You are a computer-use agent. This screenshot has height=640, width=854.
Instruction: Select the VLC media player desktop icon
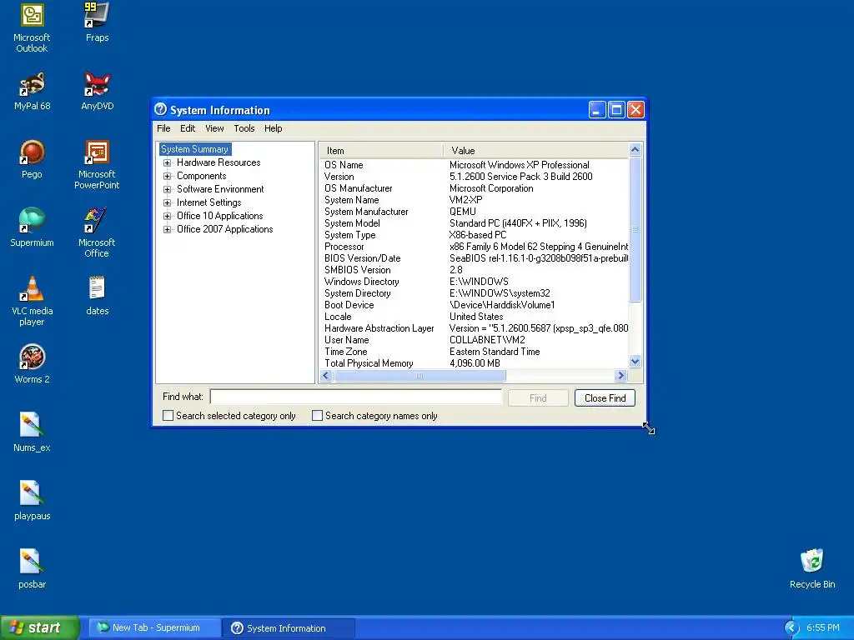(x=32, y=300)
